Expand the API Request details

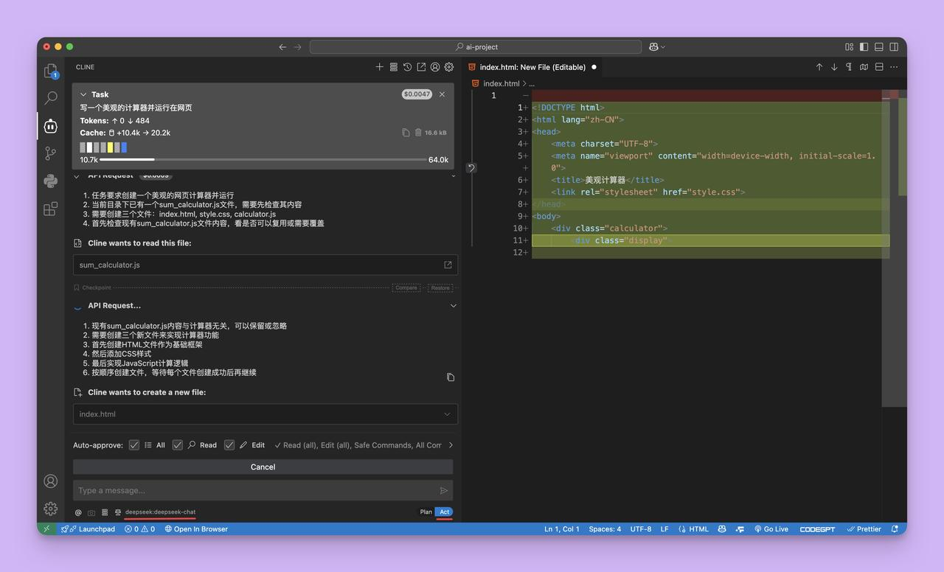(453, 305)
